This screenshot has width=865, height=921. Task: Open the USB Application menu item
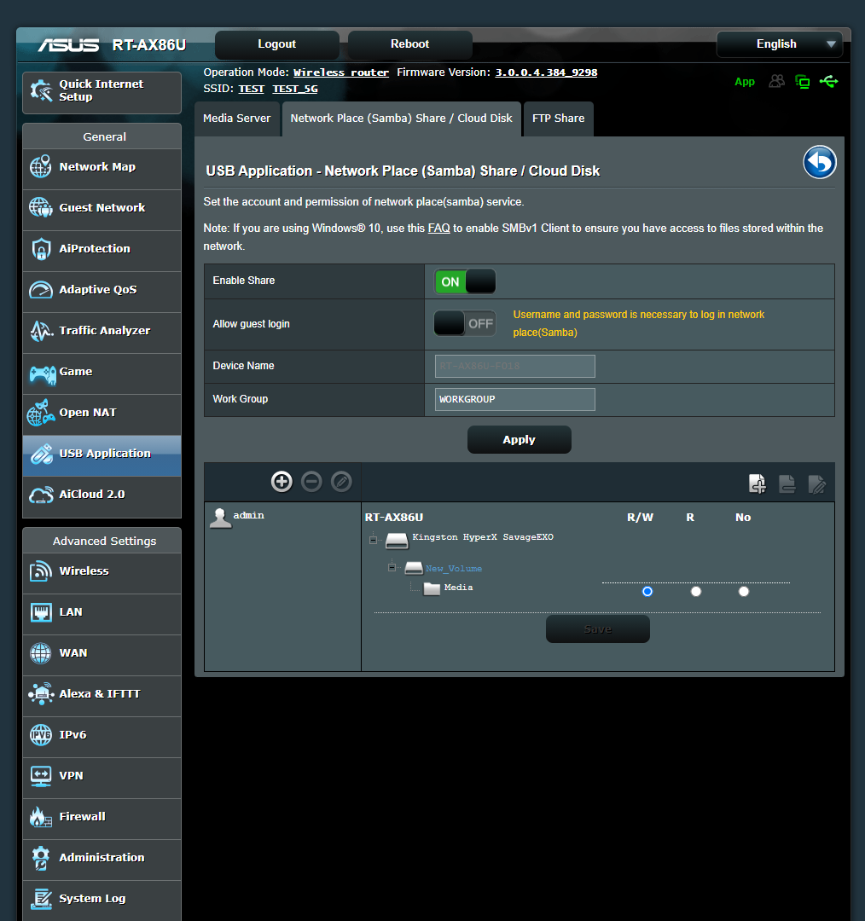(x=102, y=455)
